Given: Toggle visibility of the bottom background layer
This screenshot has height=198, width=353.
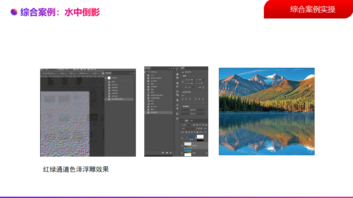Looking at the screenshot, I should (182, 153).
